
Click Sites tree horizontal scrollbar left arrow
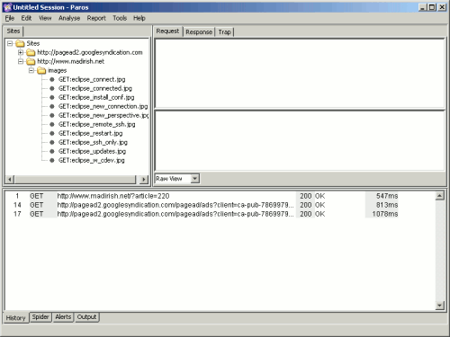click(10, 180)
